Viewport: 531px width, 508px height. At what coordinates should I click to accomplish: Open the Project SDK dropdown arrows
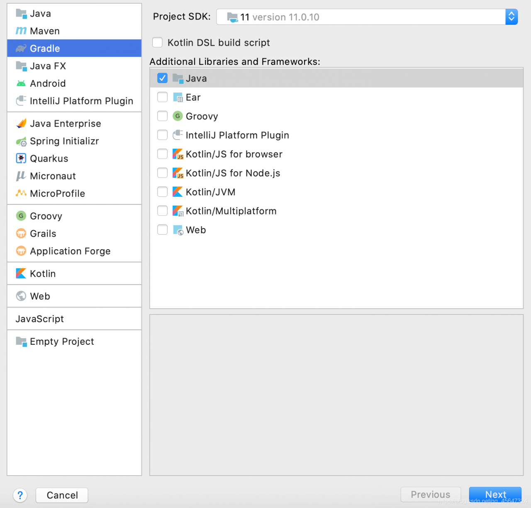tap(512, 17)
